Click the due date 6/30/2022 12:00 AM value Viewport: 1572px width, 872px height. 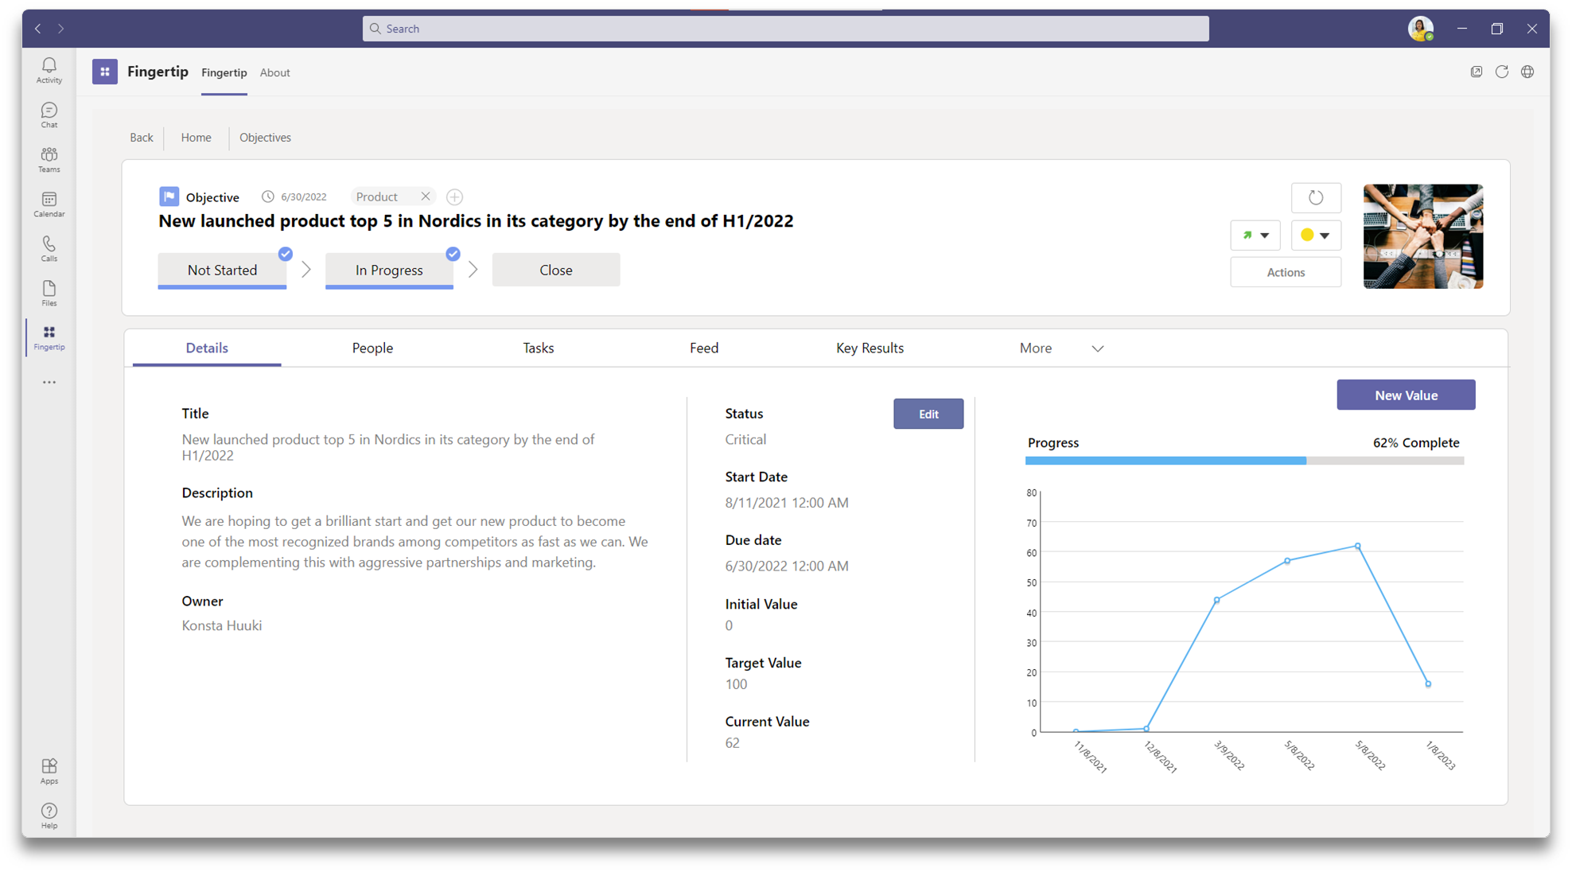pos(787,566)
